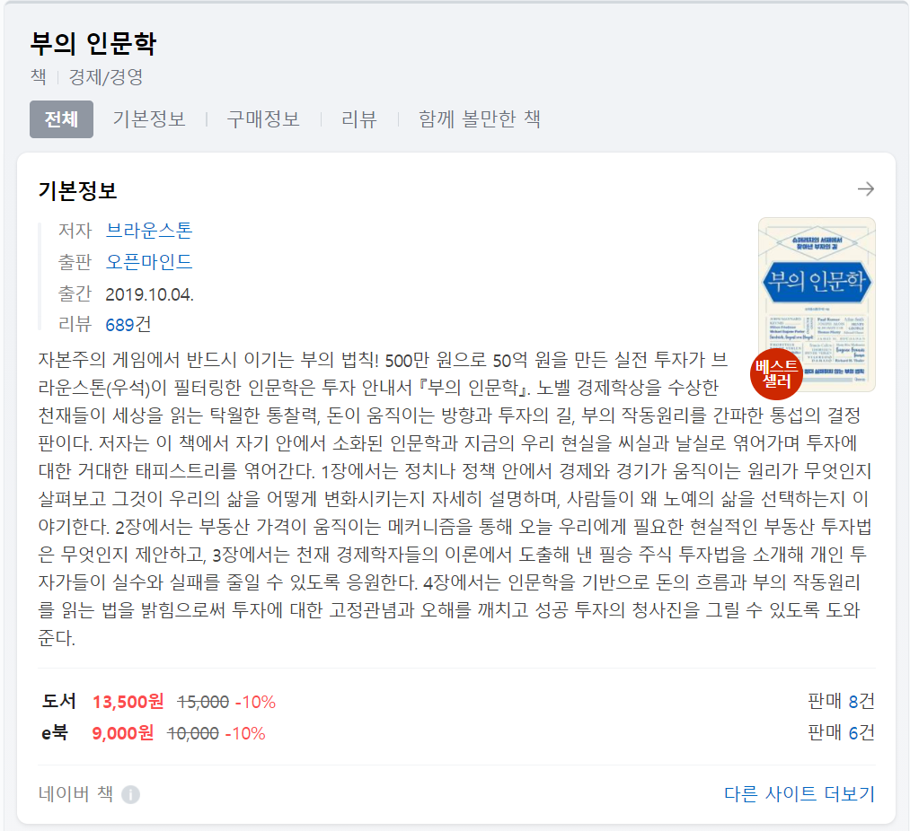Open the 부의 인문학 book cover thumbnail
The height and width of the screenshot is (831, 910).
817,304
